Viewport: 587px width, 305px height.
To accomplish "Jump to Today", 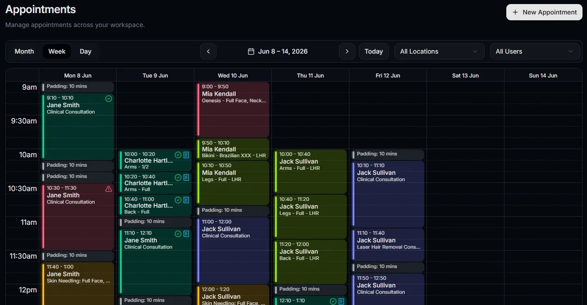I will (x=374, y=51).
